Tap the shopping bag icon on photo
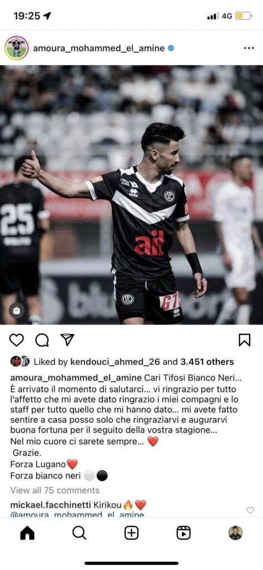The height and width of the screenshot is (570, 263). pos(17,311)
